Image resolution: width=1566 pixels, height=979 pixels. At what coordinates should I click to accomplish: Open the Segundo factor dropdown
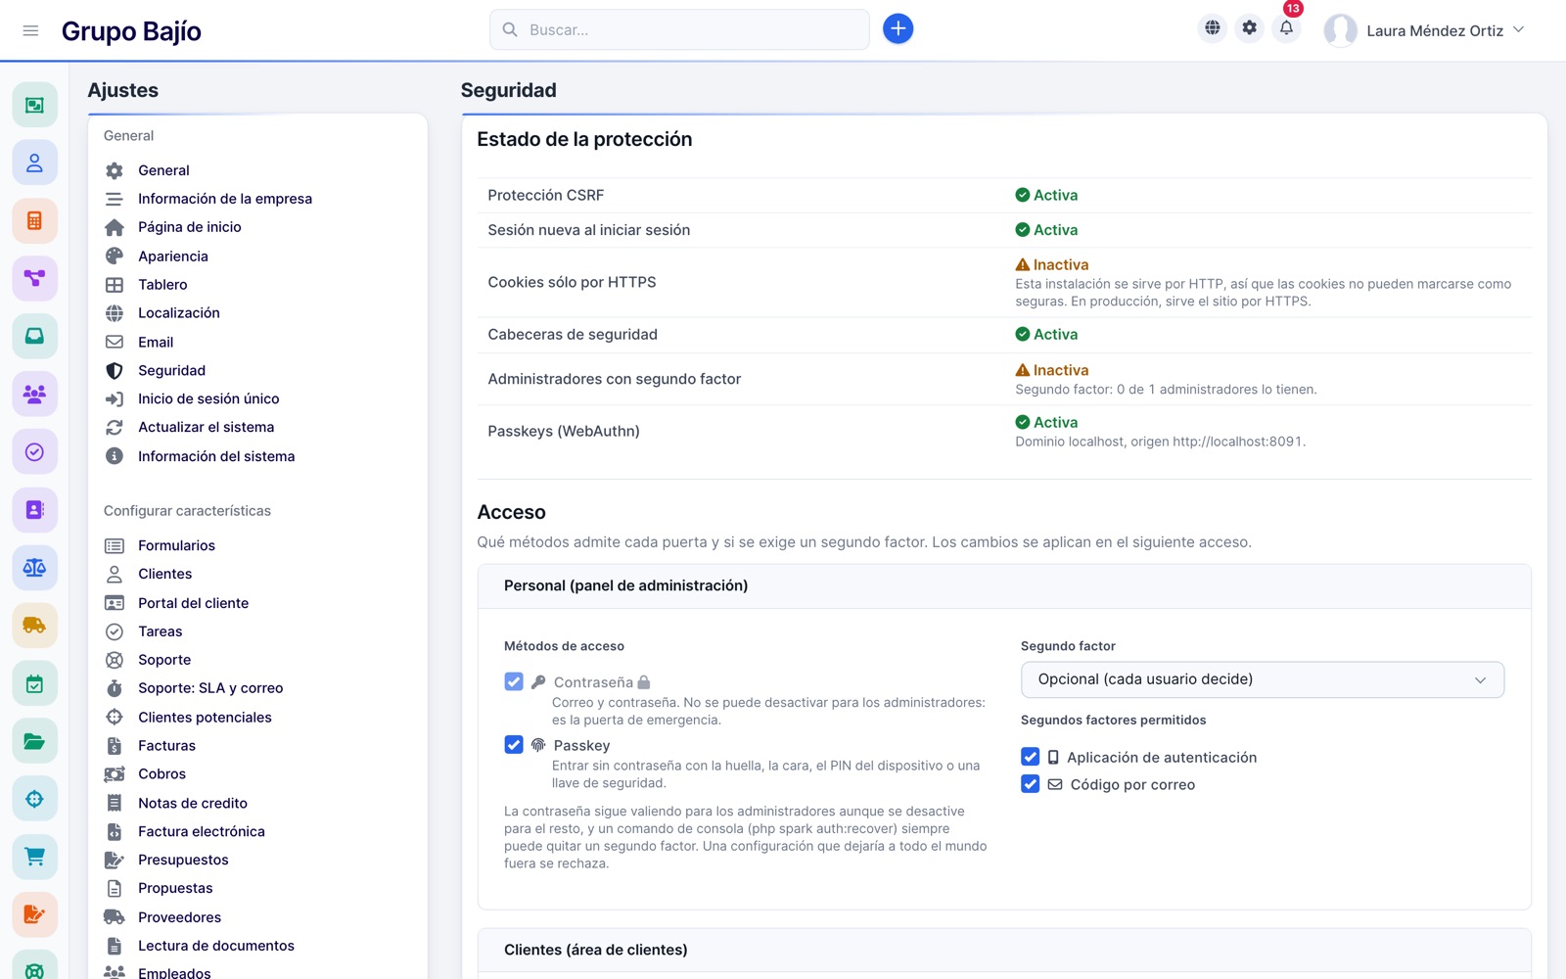[x=1262, y=679]
